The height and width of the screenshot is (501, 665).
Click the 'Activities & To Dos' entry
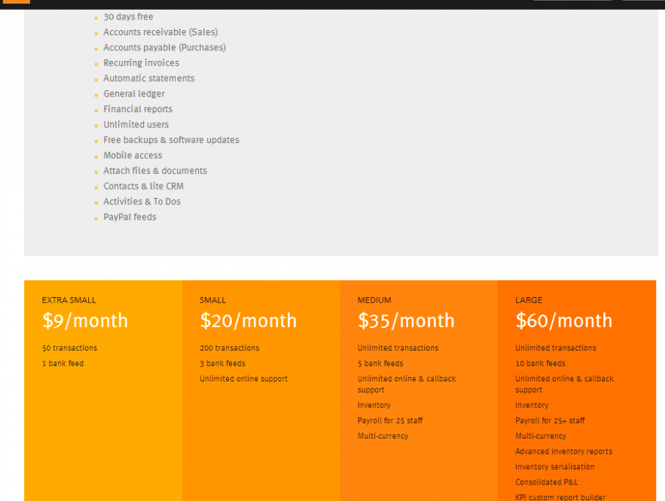click(x=142, y=202)
